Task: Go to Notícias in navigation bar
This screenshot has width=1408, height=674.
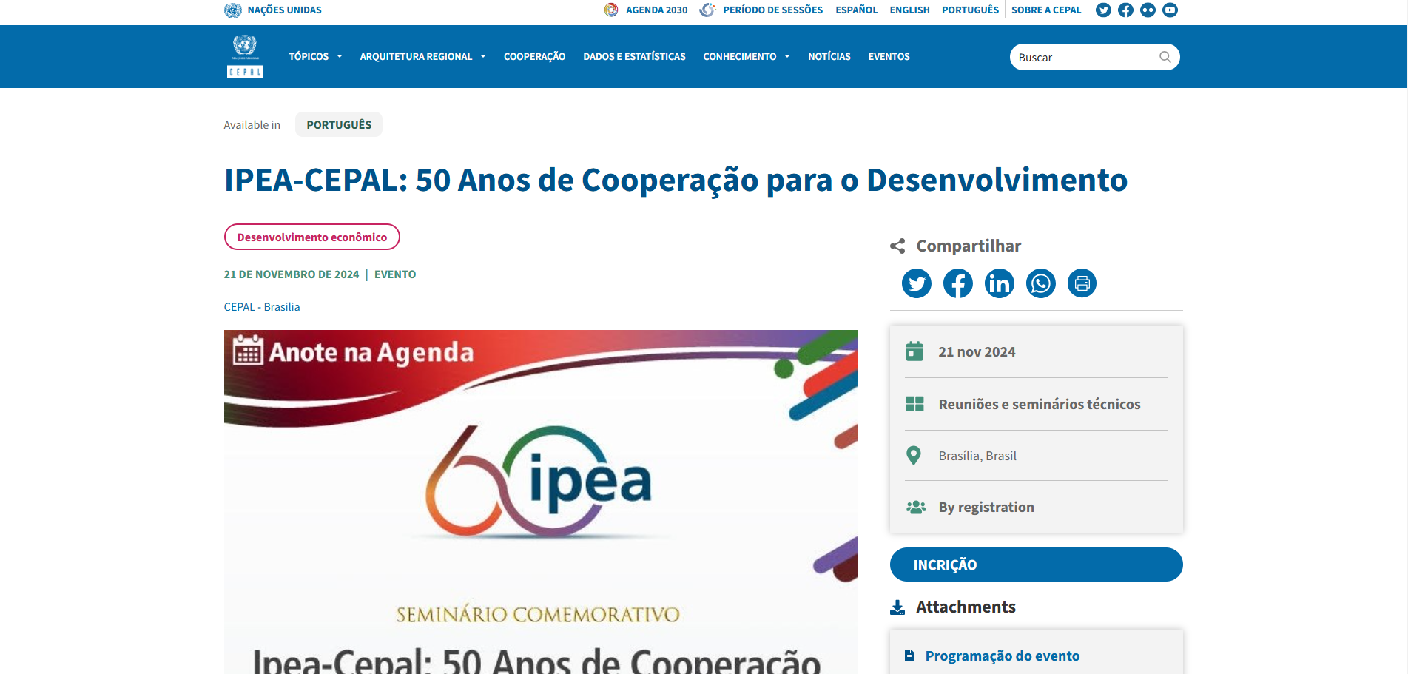Action: [x=829, y=56]
